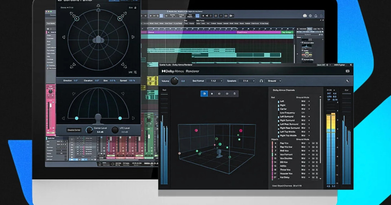This screenshot has height=205, width=391.
Task: Open the Dolby Atmos Renderer wrench settings
Action: 347,81
